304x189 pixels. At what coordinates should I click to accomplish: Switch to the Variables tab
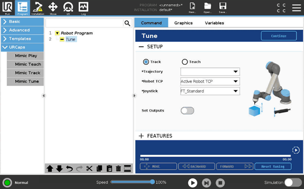click(x=214, y=23)
